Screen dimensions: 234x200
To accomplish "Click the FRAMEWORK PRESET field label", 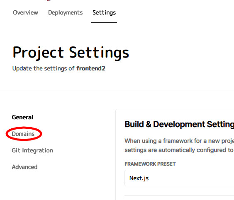I will click(x=150, y=164).
